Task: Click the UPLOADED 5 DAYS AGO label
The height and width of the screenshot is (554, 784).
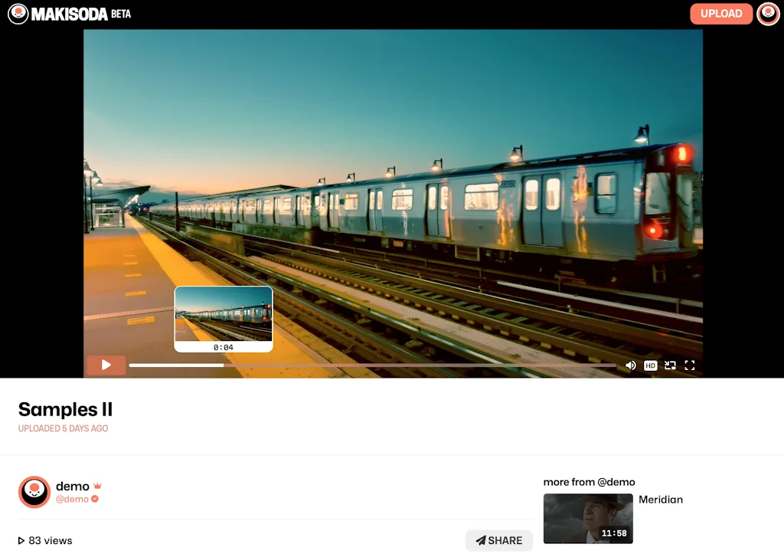Action: [x=64, y=428]
